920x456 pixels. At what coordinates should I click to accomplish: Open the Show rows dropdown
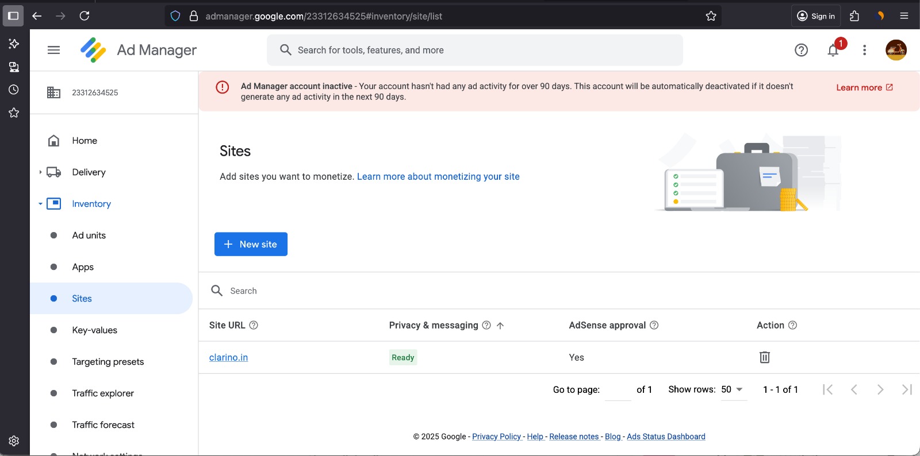pos(733,389)
